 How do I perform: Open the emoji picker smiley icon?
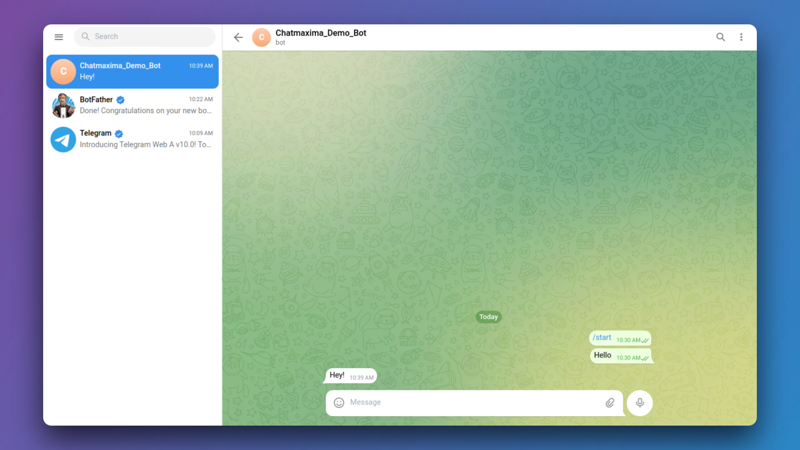tap(339, 402)
